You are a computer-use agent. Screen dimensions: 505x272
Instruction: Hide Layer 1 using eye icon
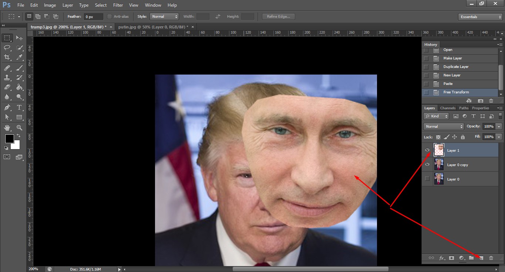coord(427,150)
